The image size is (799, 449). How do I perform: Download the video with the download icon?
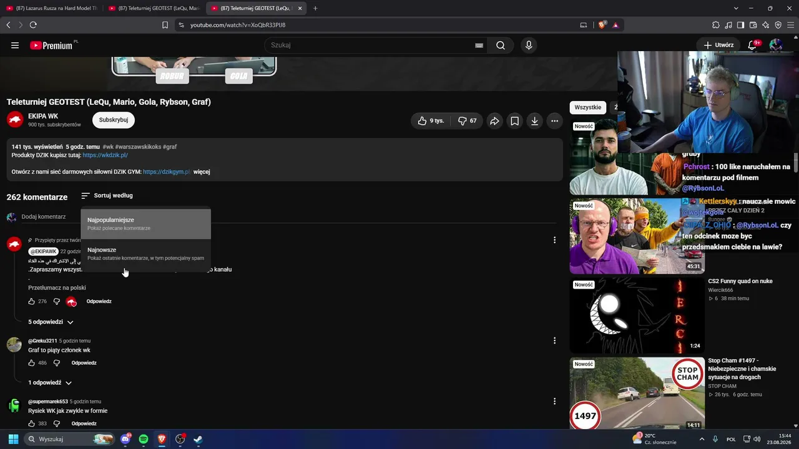[x=534, y=121]
